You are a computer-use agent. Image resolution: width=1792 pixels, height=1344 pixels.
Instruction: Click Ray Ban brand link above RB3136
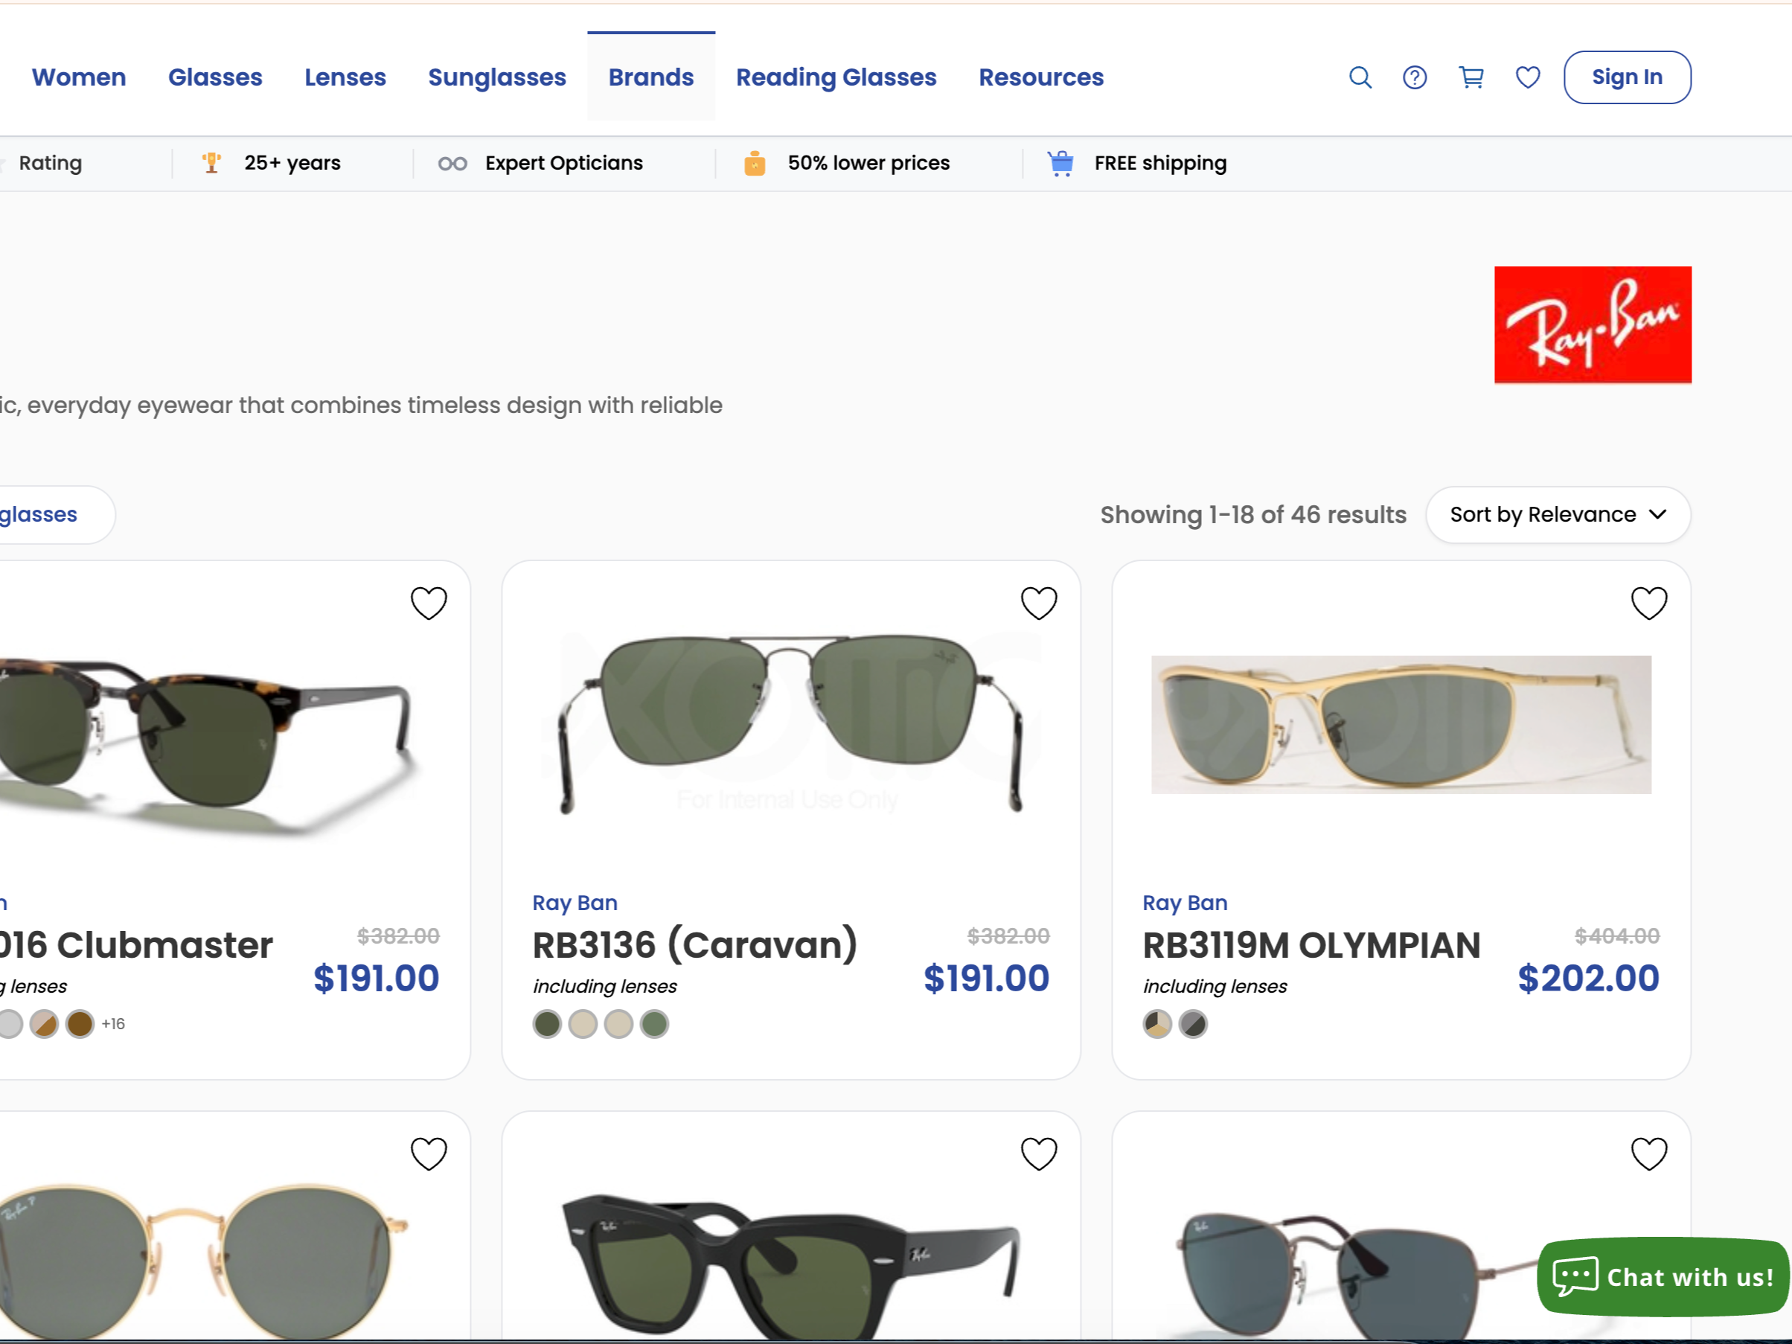[575, 903]
